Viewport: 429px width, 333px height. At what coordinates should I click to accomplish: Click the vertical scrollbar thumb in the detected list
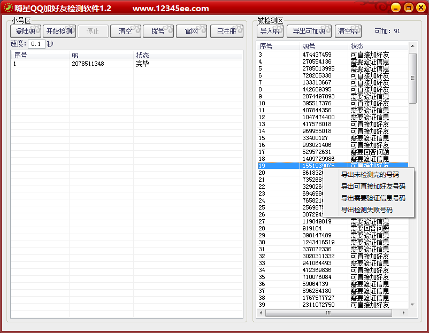point(412,78)
